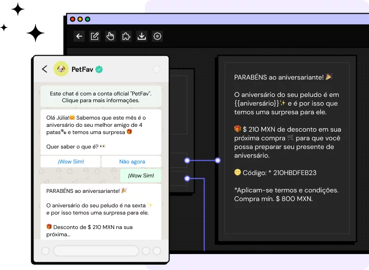The width and height of the screenshot is (369, 270).
Task: Click the green window maximize dot
Action: point(87,19)
